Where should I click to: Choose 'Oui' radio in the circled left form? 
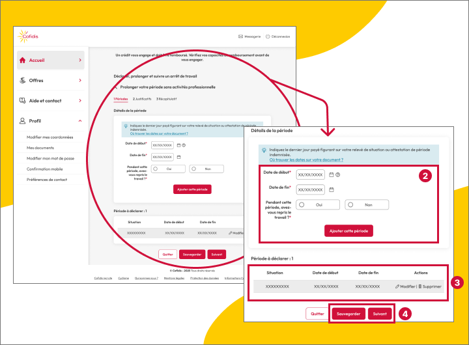coord(156,169)
